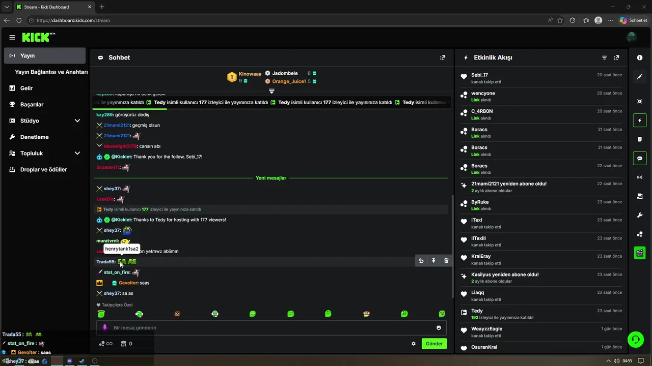Click browser favorites star icon
Image resolution: width=652 pixels, height=366 pixels.
pyautogui.click(x=560, y=20)
